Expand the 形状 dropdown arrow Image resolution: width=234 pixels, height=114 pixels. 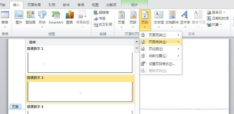[42, 27]
